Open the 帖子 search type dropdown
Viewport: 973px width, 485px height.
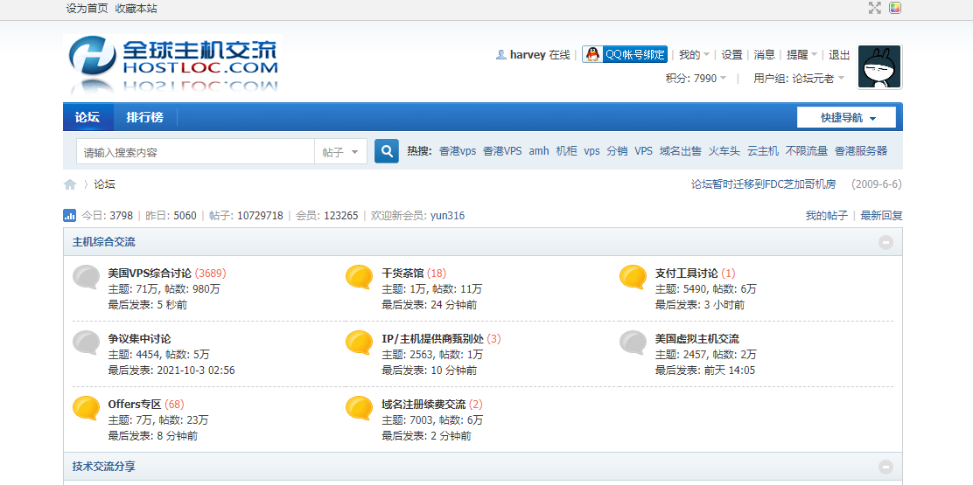[340, 152]
